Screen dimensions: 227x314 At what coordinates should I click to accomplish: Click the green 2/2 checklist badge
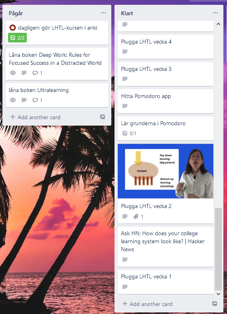[18, 38]
